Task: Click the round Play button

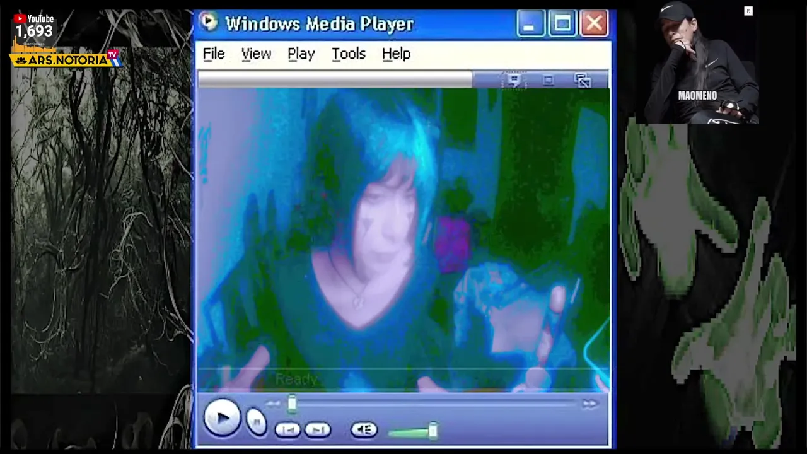Action: pos(221,418)
